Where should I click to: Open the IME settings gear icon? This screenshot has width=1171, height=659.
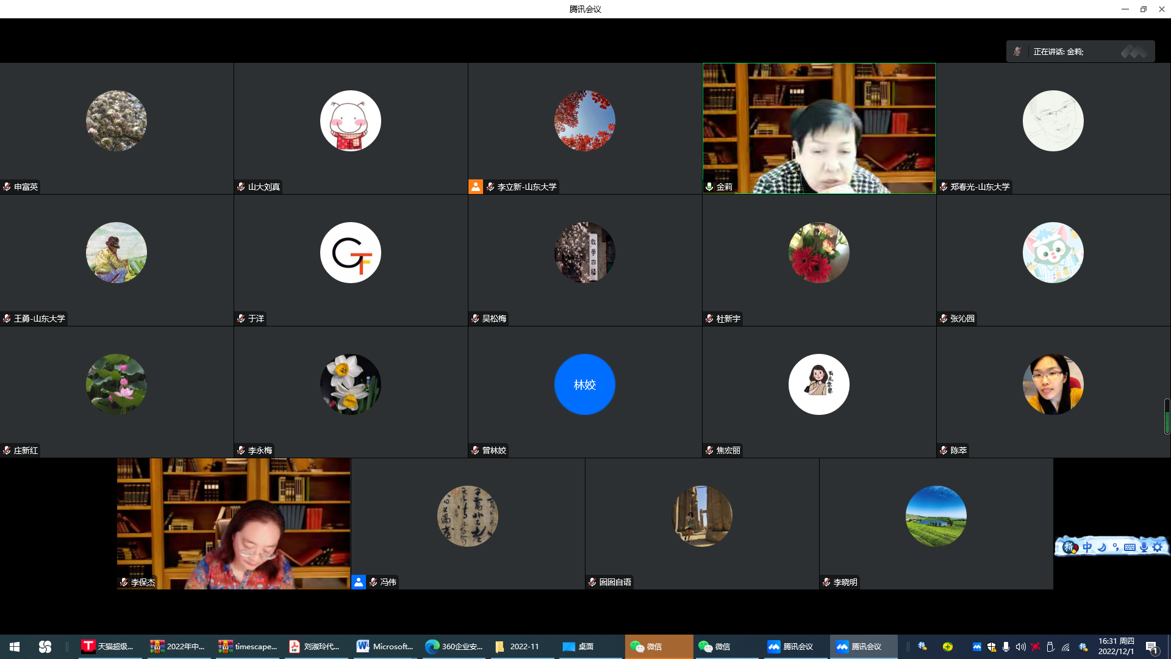pyautogui.click(x=1158, y=547)
